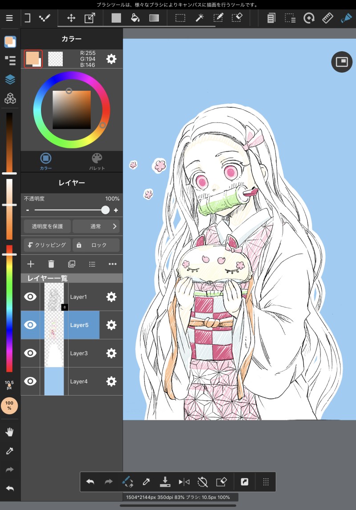The image size is (356, 510).
Task: Click Redo in the bottom toolbar
Action: (109, 481)
